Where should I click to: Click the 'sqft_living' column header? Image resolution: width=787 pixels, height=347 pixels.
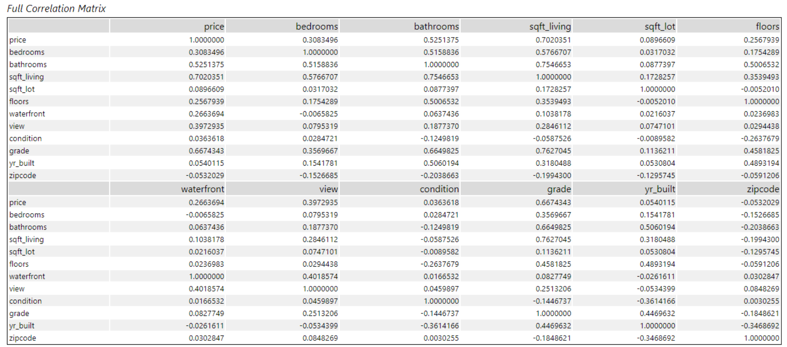[550, 26]
